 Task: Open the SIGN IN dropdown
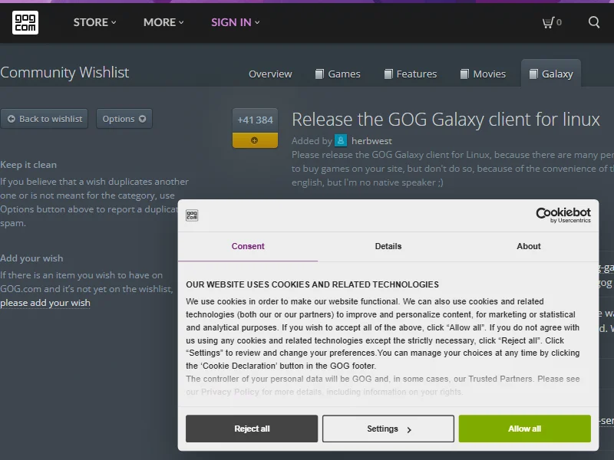click(x=235, y=22)
